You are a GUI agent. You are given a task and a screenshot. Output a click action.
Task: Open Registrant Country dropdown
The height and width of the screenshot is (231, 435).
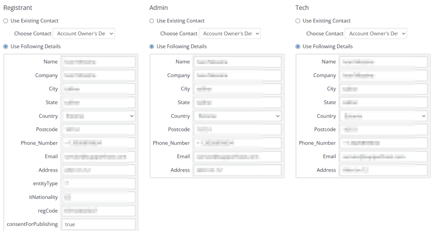pyautogui.click(x=99, y=116)
